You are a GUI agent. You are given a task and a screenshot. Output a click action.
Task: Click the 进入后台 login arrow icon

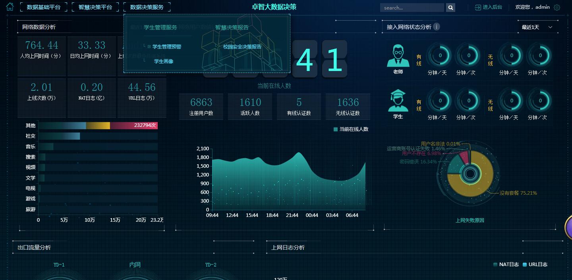pyautogui.click(x=478, y=7)
